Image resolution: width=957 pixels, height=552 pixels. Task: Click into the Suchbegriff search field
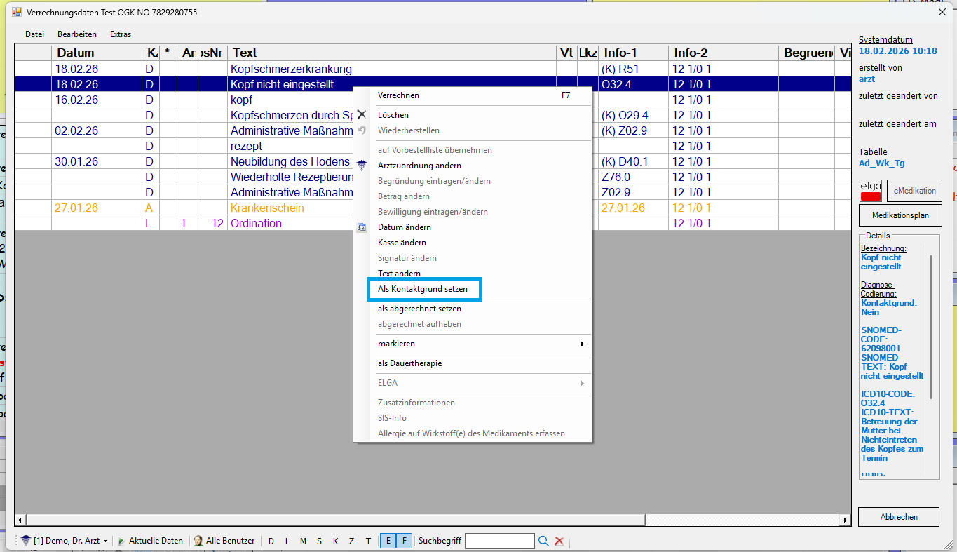(x=499, y=541)
